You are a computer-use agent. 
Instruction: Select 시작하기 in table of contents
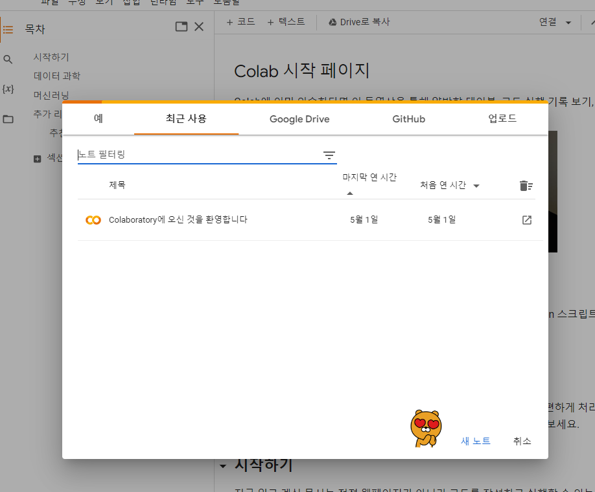51,57
